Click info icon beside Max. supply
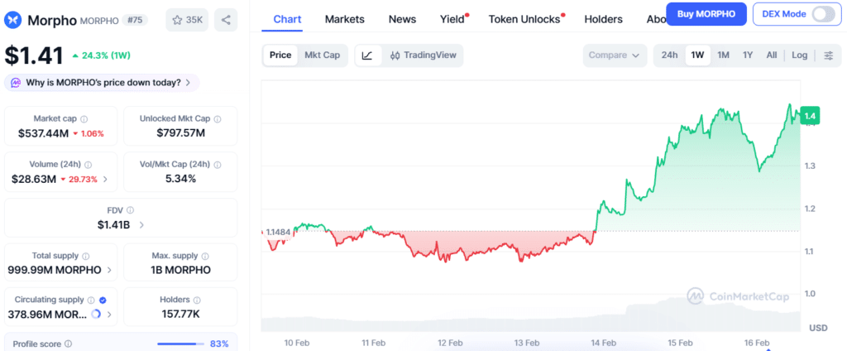The image size is (847, 351). pos(205,257)
